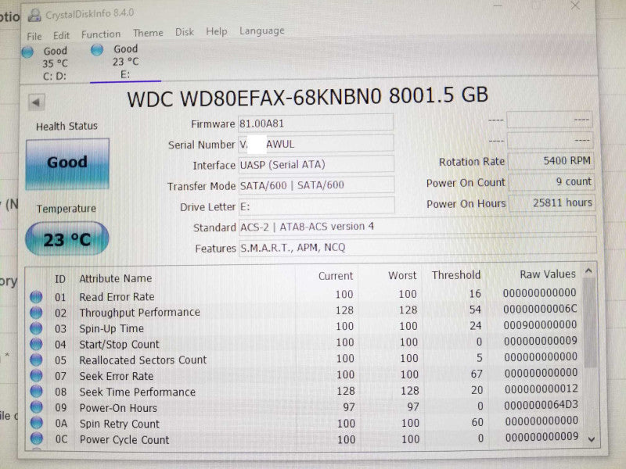Click the Raw Values column header
This screenshot has width=626, height=469.
[547, 274]
